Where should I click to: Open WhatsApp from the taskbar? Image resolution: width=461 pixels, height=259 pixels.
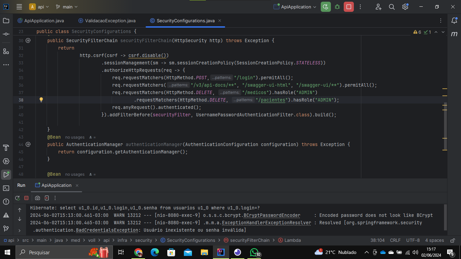tap(254, 252)
